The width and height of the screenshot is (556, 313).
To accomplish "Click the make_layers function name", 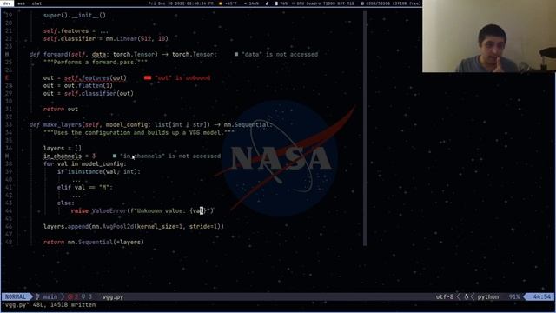I will pyautogui.click(x=62, y=124).
